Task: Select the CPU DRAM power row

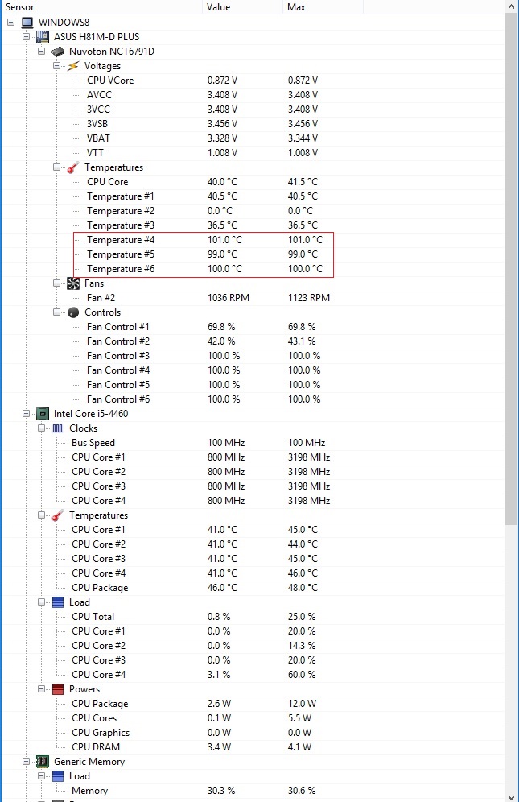Action: click(x=253, y=747)
